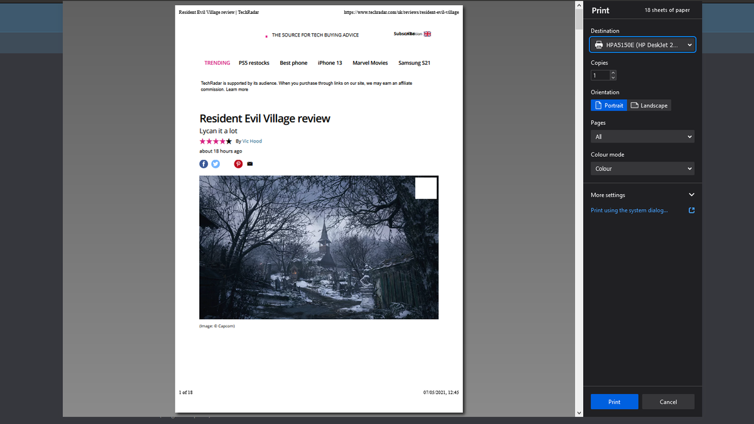Click the email share icon
This screenshot has width=754, height=424.
pos(249,164)
